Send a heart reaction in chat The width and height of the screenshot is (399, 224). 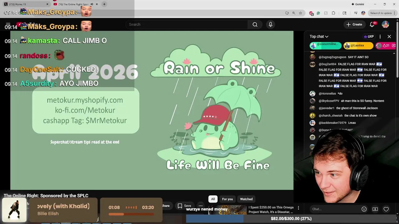[x=386, y=209]
